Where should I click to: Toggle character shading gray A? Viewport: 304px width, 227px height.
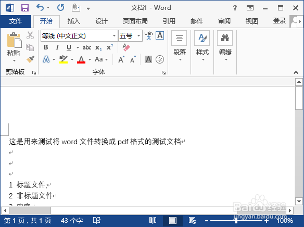(x=148, y=59)
